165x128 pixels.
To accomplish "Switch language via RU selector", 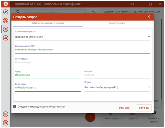I will [x=132, y=4].
